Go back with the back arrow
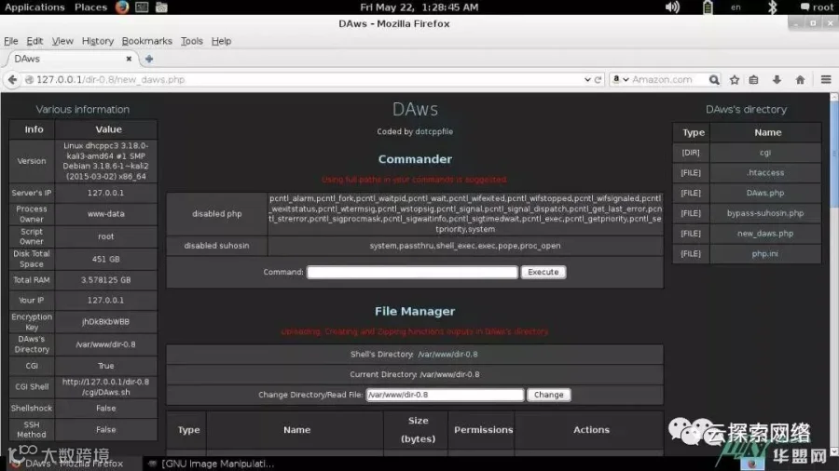Screen dimensions: 839x471 coord(12,79)
